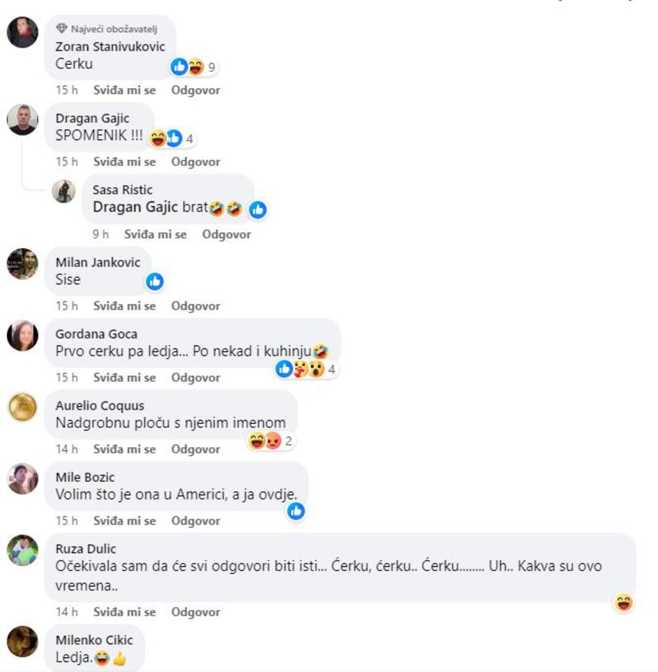
Task: Click the tagged Dragan Gajic mention in reply
Action: coord(136,207)
